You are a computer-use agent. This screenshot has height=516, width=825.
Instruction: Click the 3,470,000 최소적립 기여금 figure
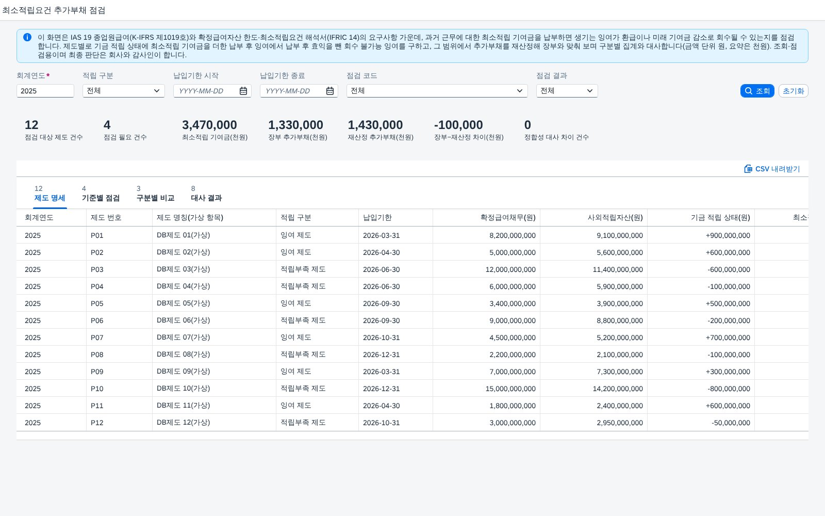pyautogui.click(x=209, y=125)
